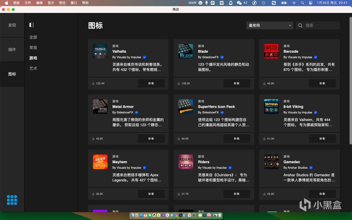This screenshot has height=220, width=352.
Task: Switch to the 插件 tab
Action: click(12, 50)
